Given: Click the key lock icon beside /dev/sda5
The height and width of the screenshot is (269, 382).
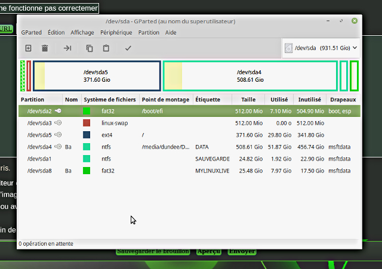Looking at the screenshot, I should 58,135.
